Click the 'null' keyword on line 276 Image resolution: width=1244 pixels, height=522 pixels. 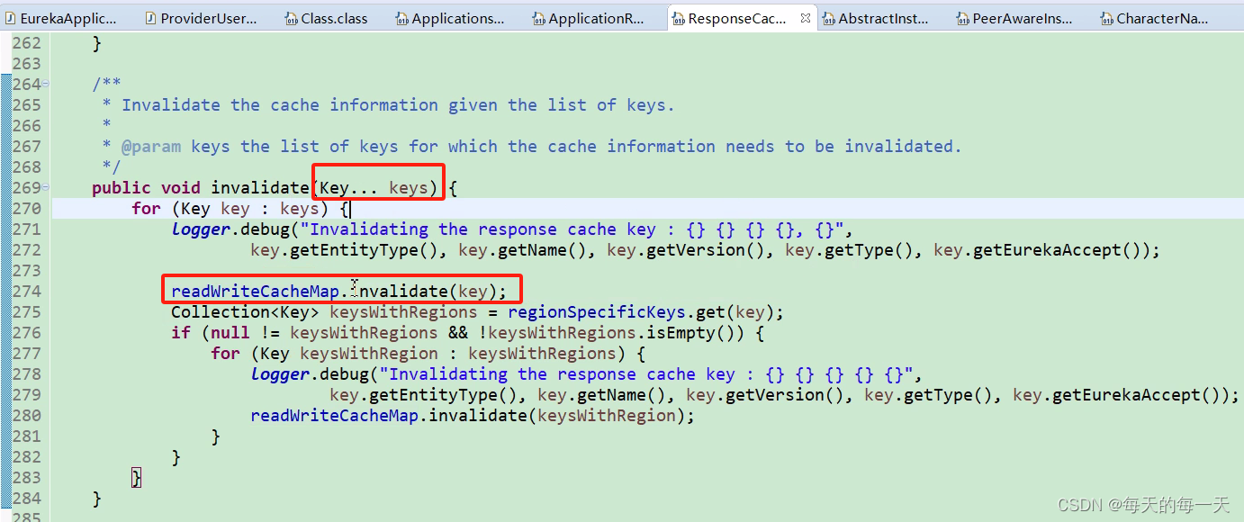[x=230, y=332]
